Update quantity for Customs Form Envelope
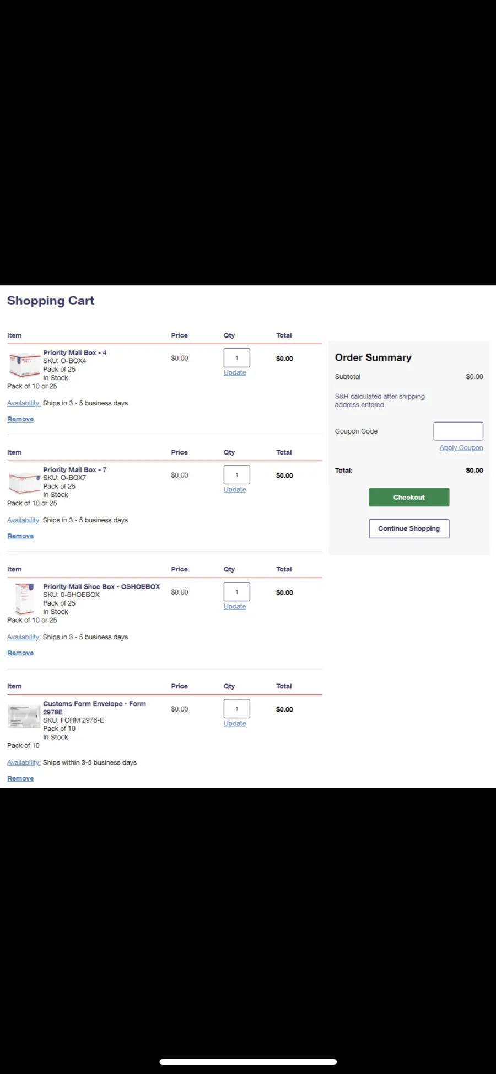Screen dimensions: 496x1074 (235, 724)
